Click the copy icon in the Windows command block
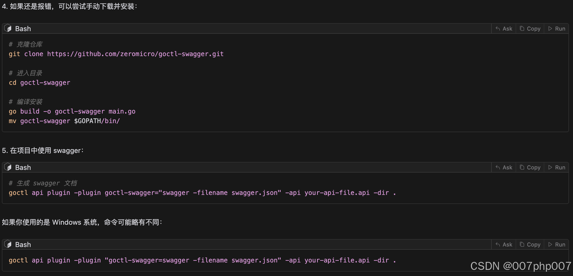573x276 pixels. tap(522, 244)
